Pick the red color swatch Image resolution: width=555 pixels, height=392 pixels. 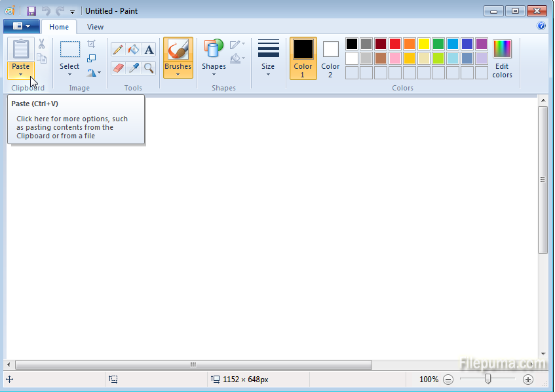(395, 44)
